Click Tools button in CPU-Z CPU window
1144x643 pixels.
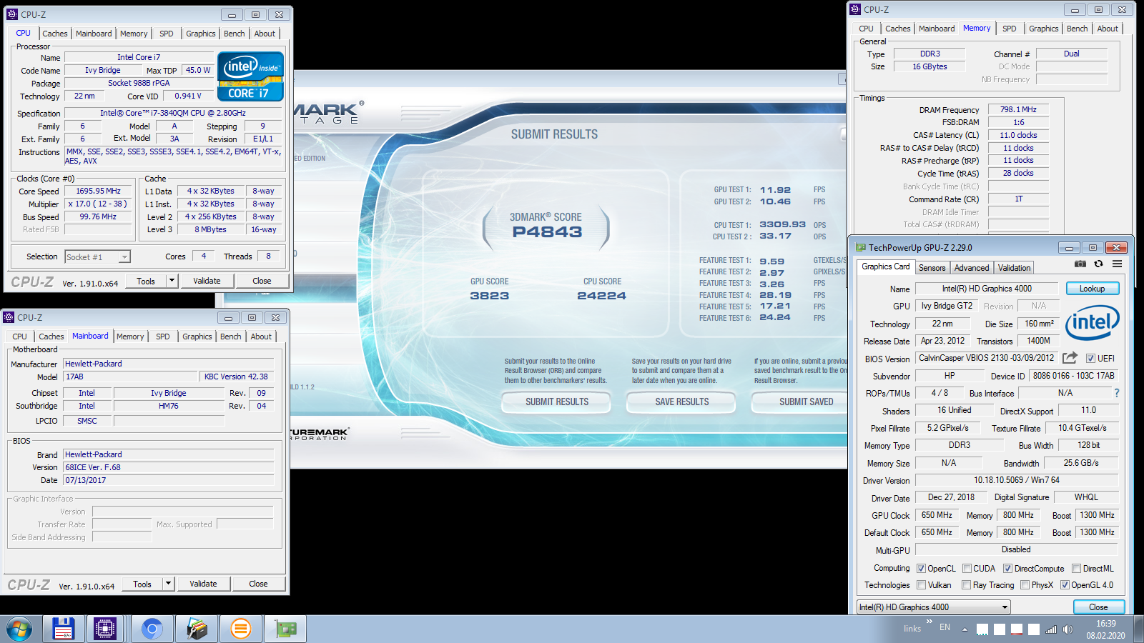[146, 281]
